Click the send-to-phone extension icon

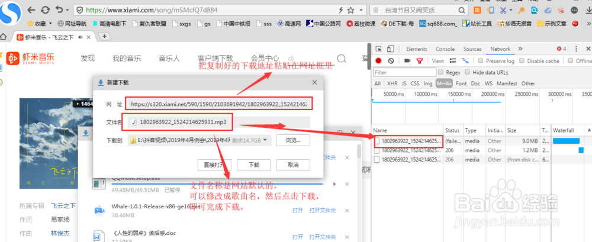pos(490,10)
